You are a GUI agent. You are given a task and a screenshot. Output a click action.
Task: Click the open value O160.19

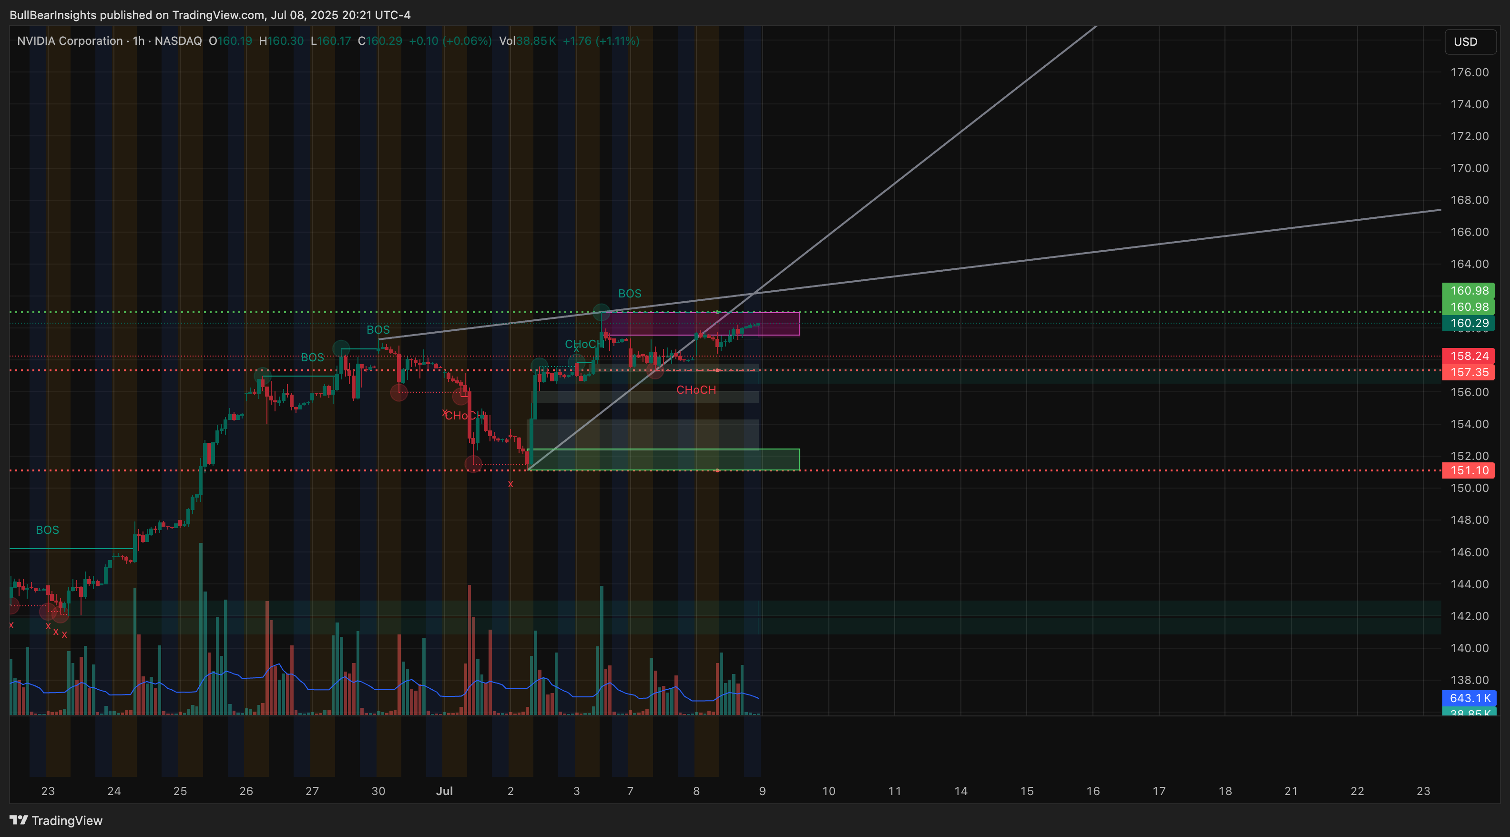230,41
